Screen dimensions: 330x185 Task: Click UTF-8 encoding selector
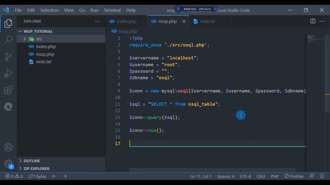click(245, 176)
